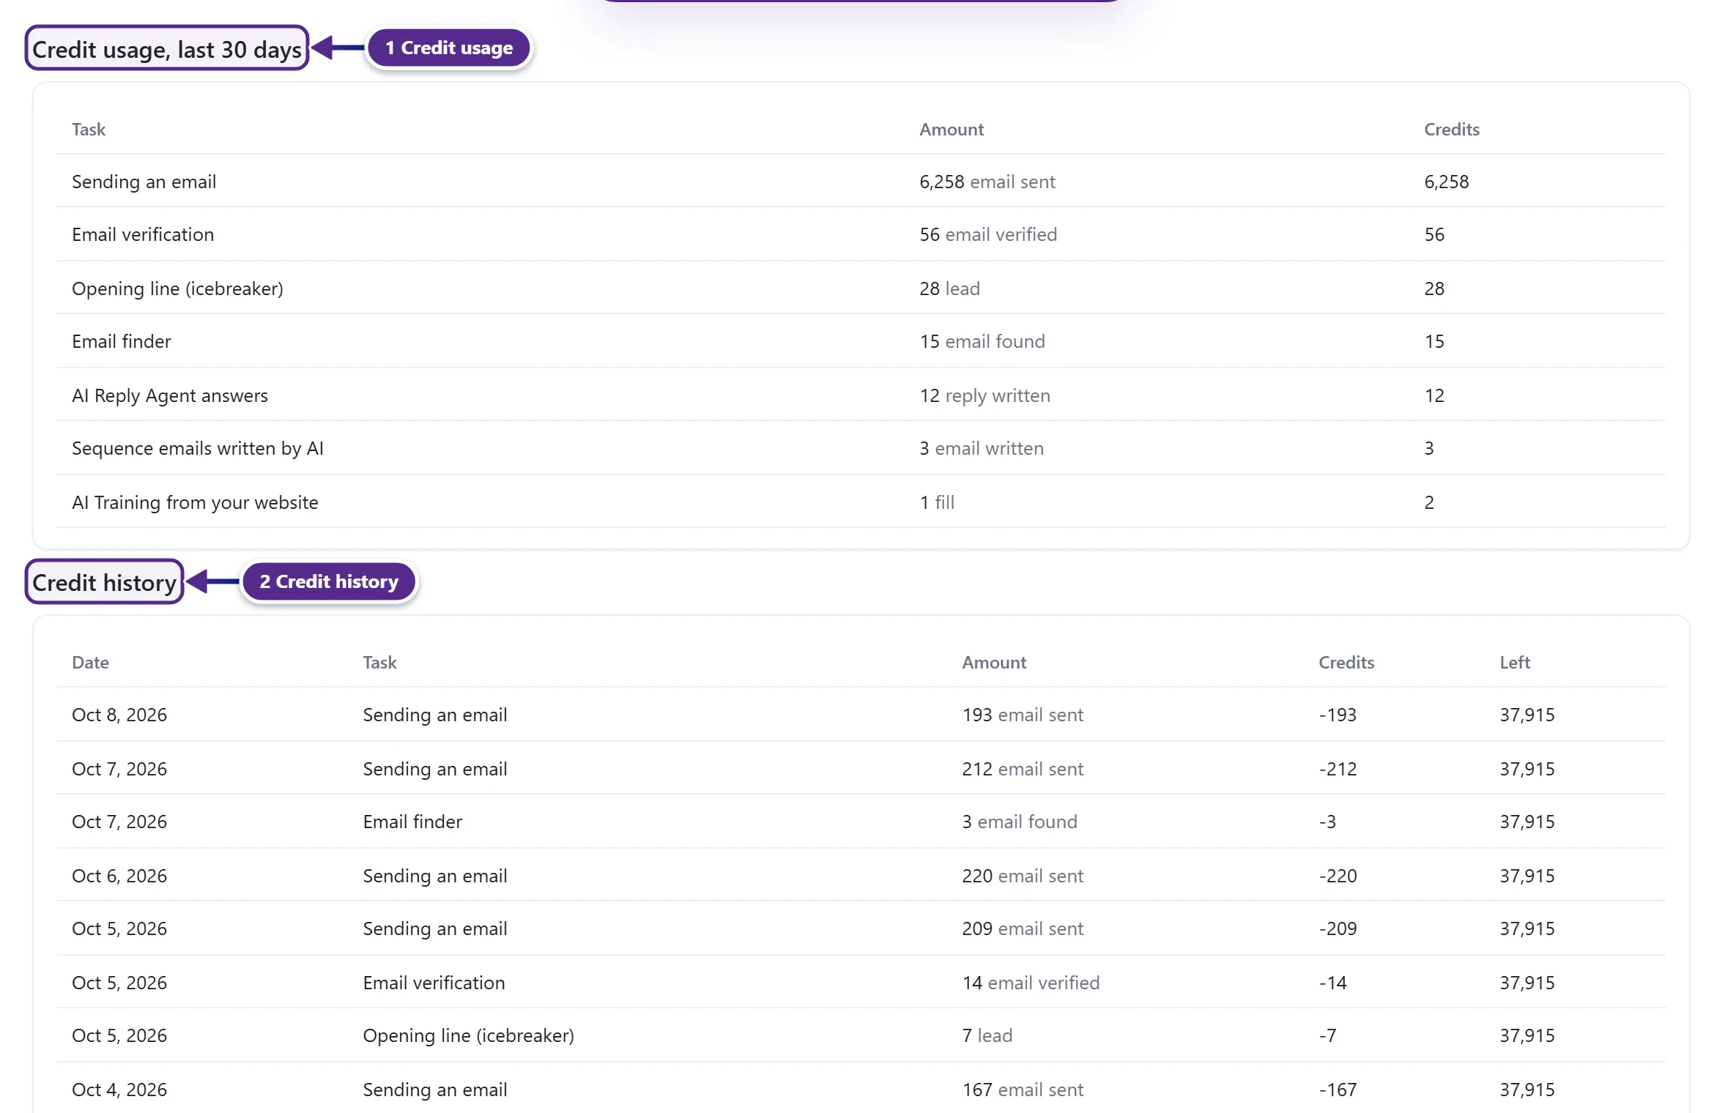Click '6,258 email sent' amount
1717x1113 pixels.
pyautogui.click(x=987, y=182)
